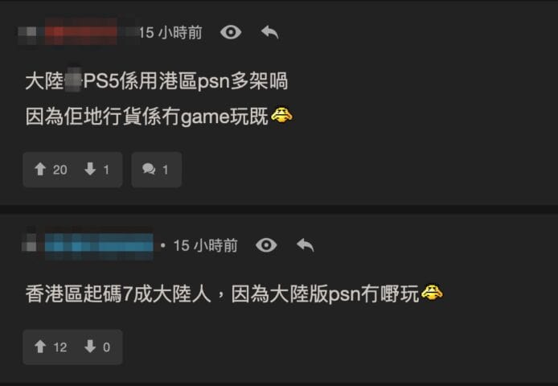Viewport: 558px width, 386px height.
Task: Click the emoji in the first comment
Action: coord(281,116)
